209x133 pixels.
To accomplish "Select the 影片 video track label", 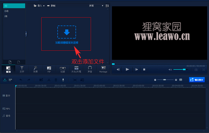I will pyautogui.click(x=6, y=95).
